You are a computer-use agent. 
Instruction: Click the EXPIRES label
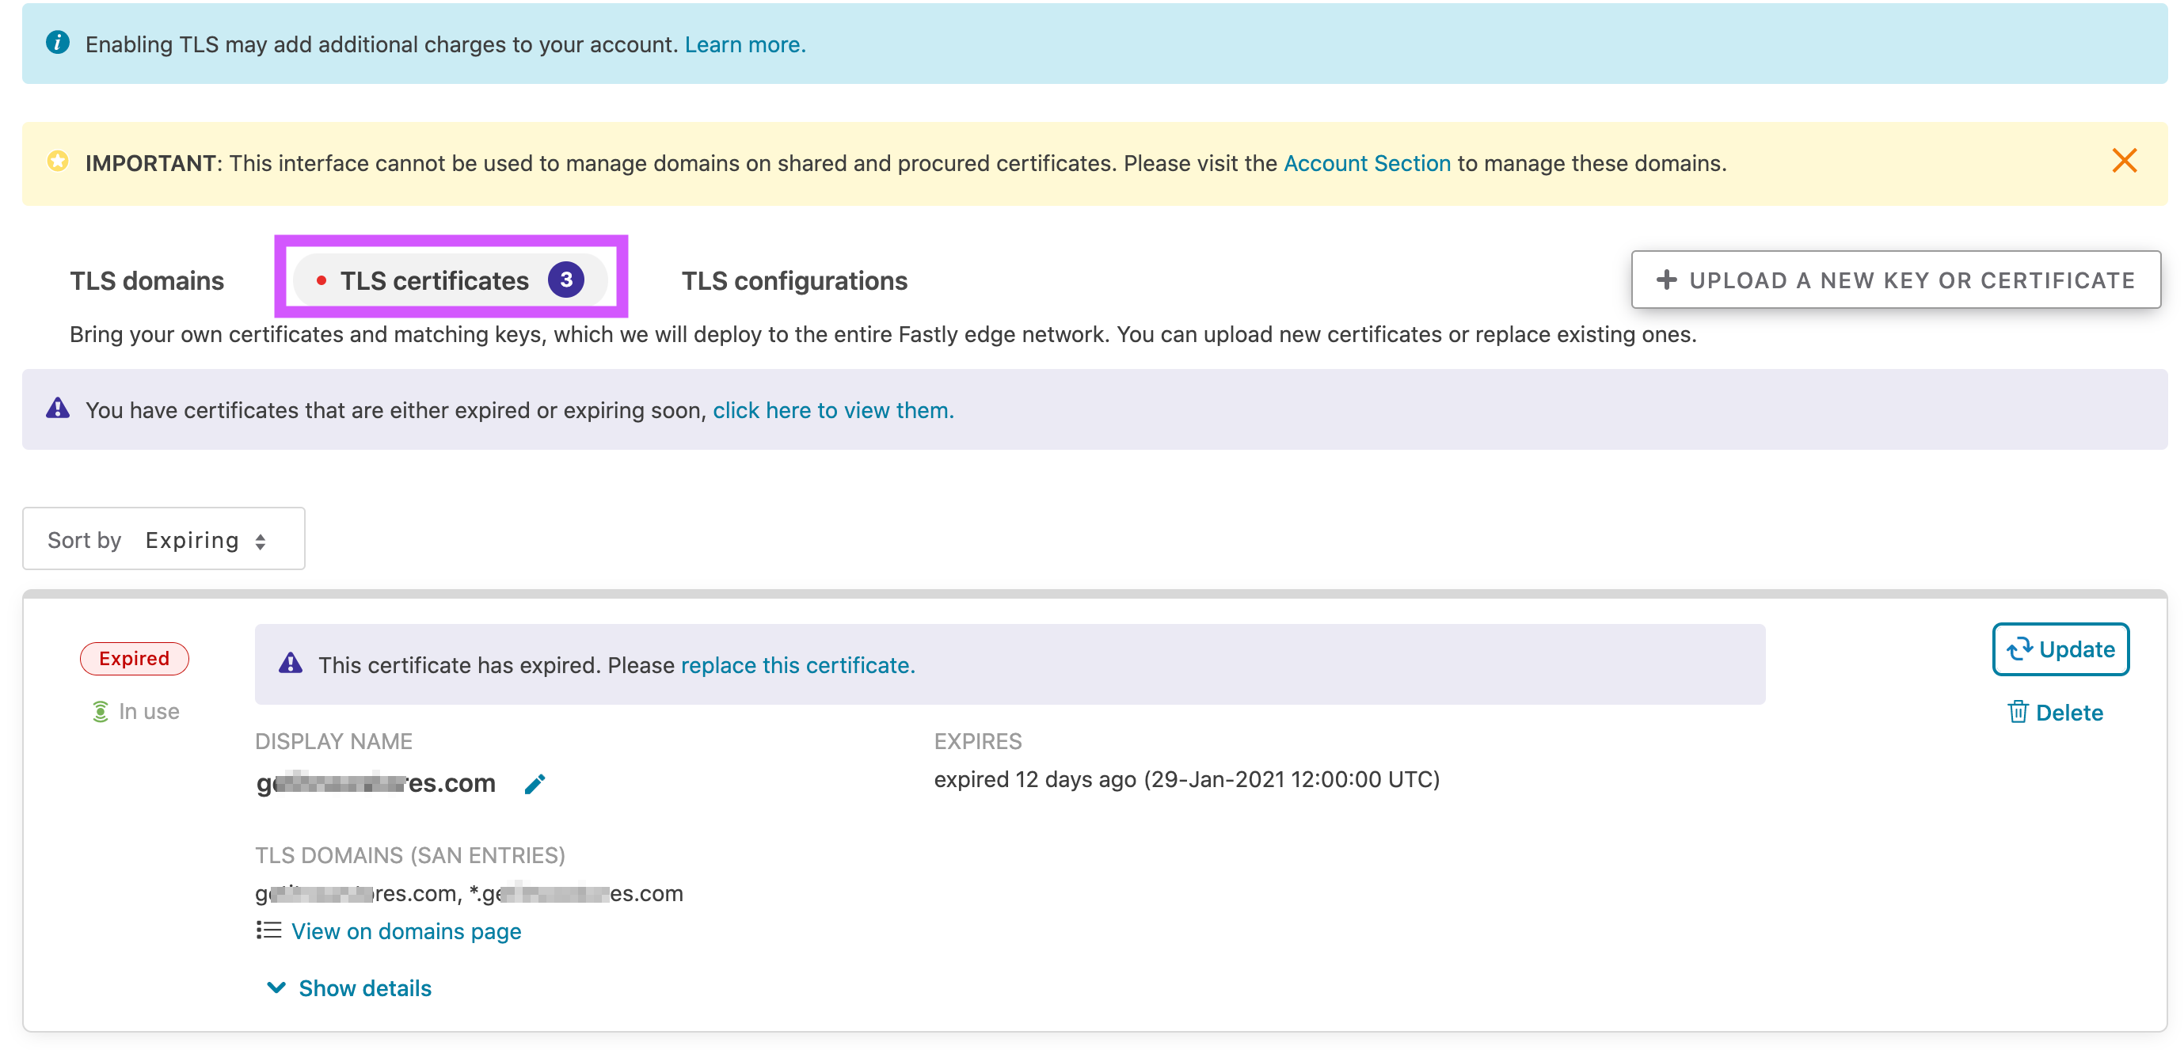click(977, 740)
